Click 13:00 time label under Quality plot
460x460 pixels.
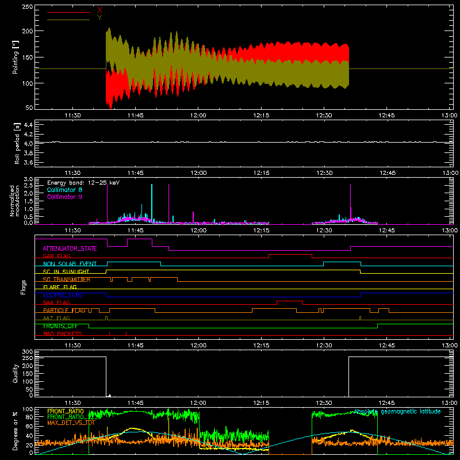pos(450,403)
